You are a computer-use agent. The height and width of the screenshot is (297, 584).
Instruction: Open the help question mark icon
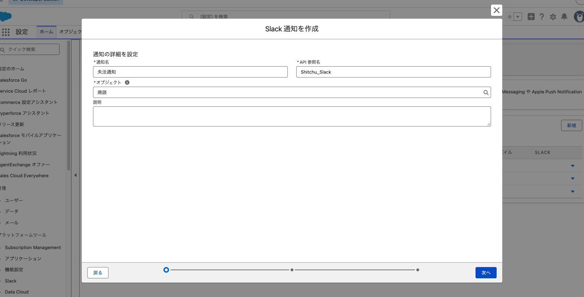[x=542, y=17]
